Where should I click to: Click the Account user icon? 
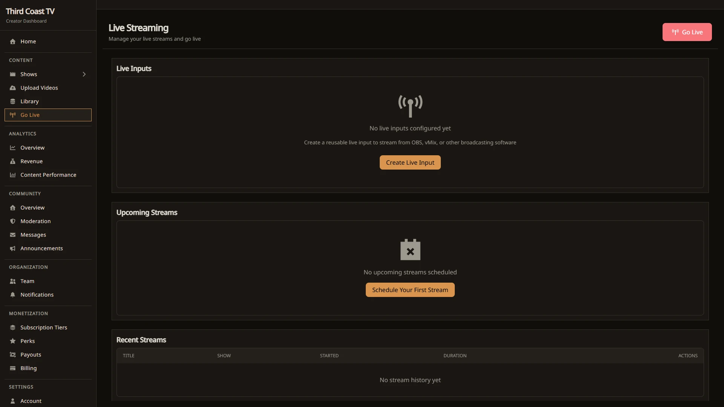point(13,401)
